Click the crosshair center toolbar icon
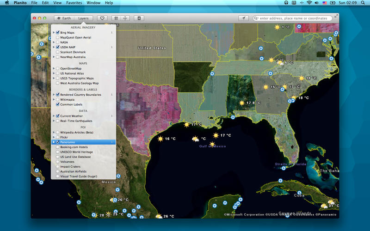Screen dimensions: 370x231 coord(125,18)
